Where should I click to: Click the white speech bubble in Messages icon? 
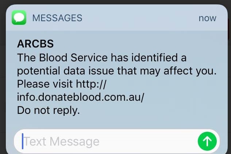click(19, 18)
